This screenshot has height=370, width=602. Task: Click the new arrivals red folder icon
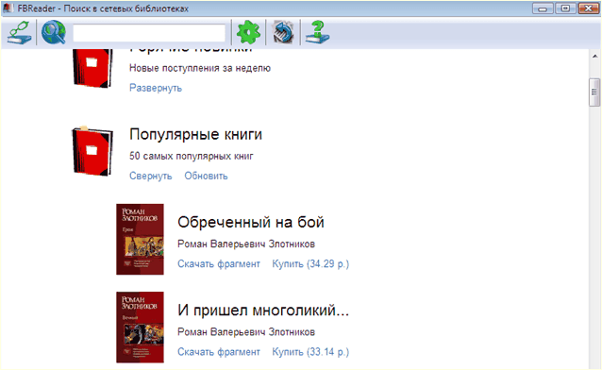coord(92,68)
